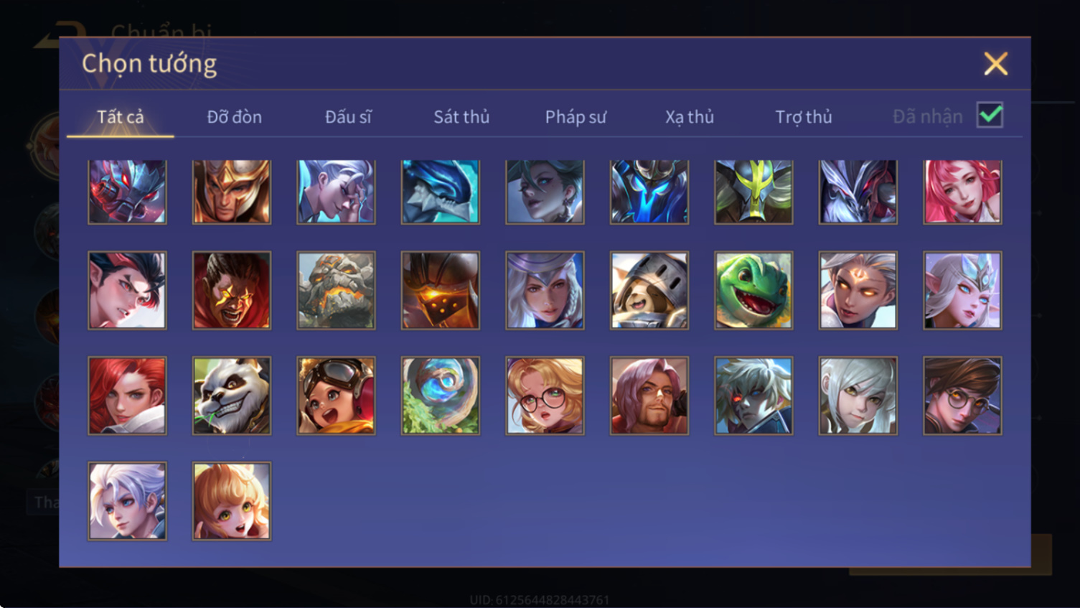Select the green chameleon hero portrait
The height and width of the screenshot is (608, 1080).
(753, 291)
